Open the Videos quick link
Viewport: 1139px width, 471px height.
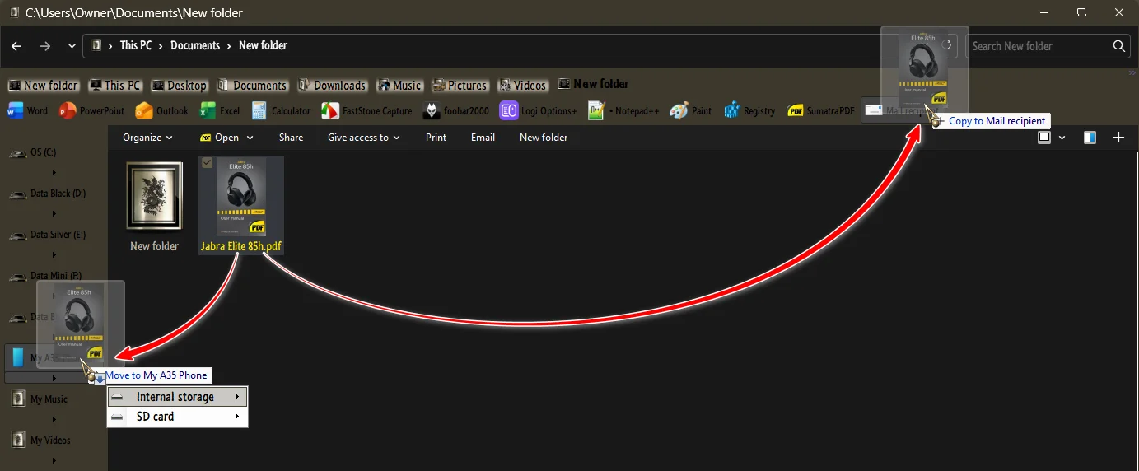(x=522, y=85)
